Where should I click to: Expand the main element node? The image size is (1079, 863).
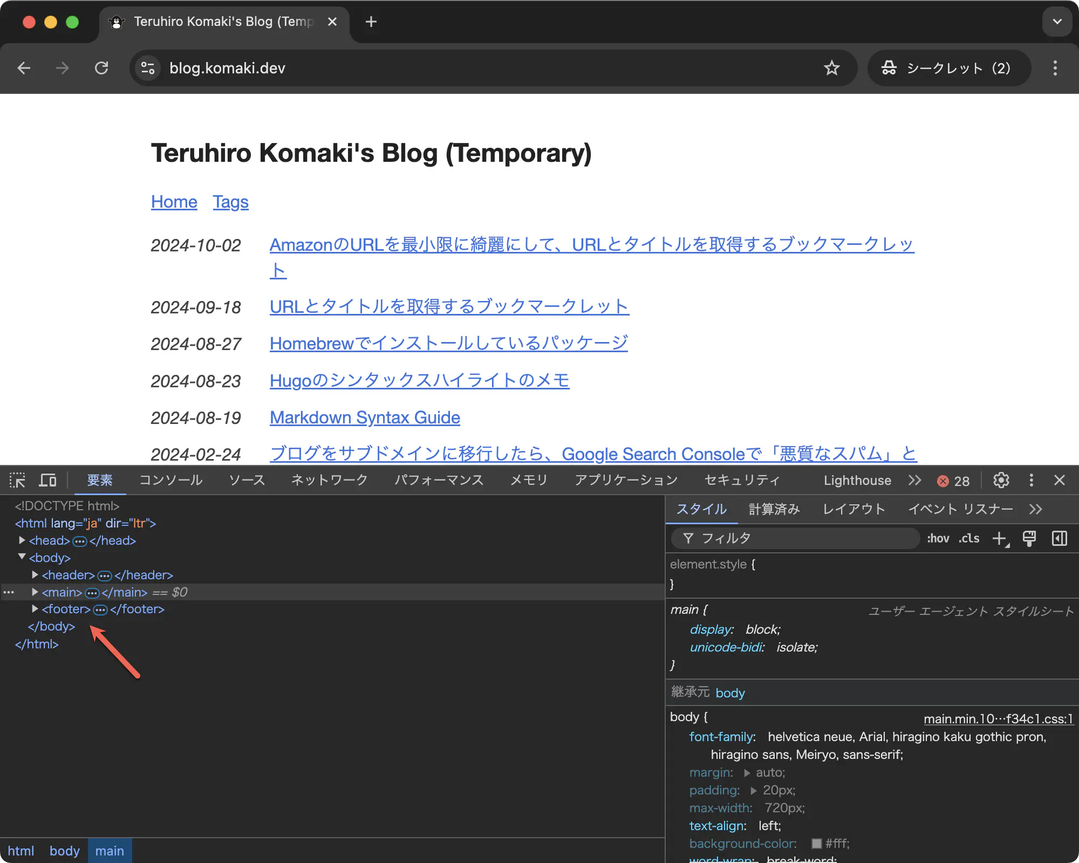pos(35,592)
